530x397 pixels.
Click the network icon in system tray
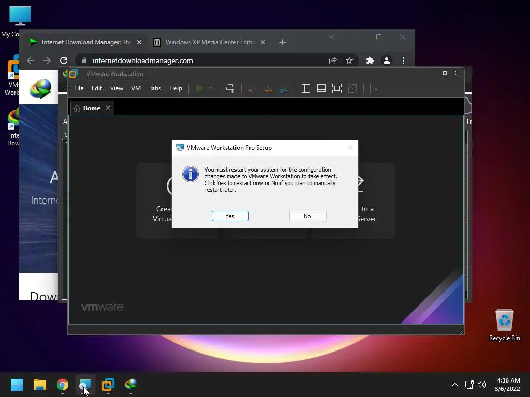tap(469, 385)
